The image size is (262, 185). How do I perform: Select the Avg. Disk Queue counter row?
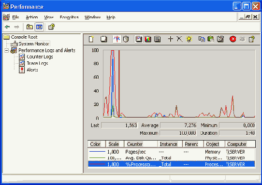[x=172, y=158]
